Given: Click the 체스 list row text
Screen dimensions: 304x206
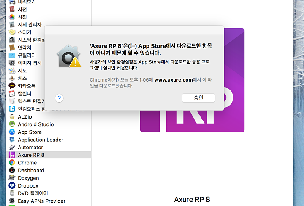Looking at the screenshot, I should click(22, 78).
